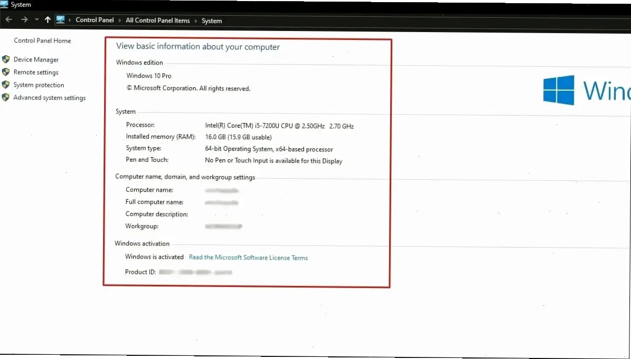
Task: Navigate to Control Panel breadcrumb
Action: point(95,20)
